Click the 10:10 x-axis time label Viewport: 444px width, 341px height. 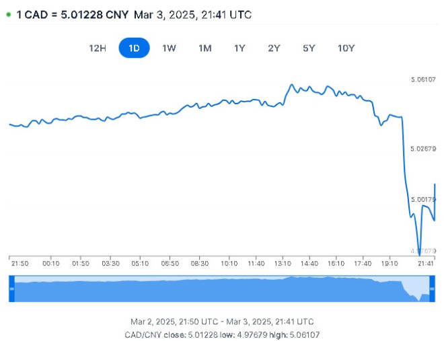(x=229, y=264)
